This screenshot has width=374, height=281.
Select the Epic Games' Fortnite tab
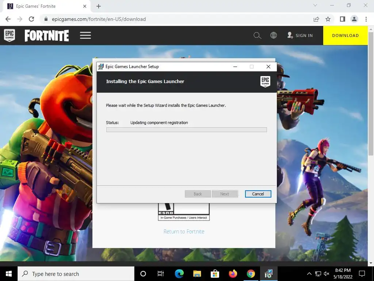[46, 6]
